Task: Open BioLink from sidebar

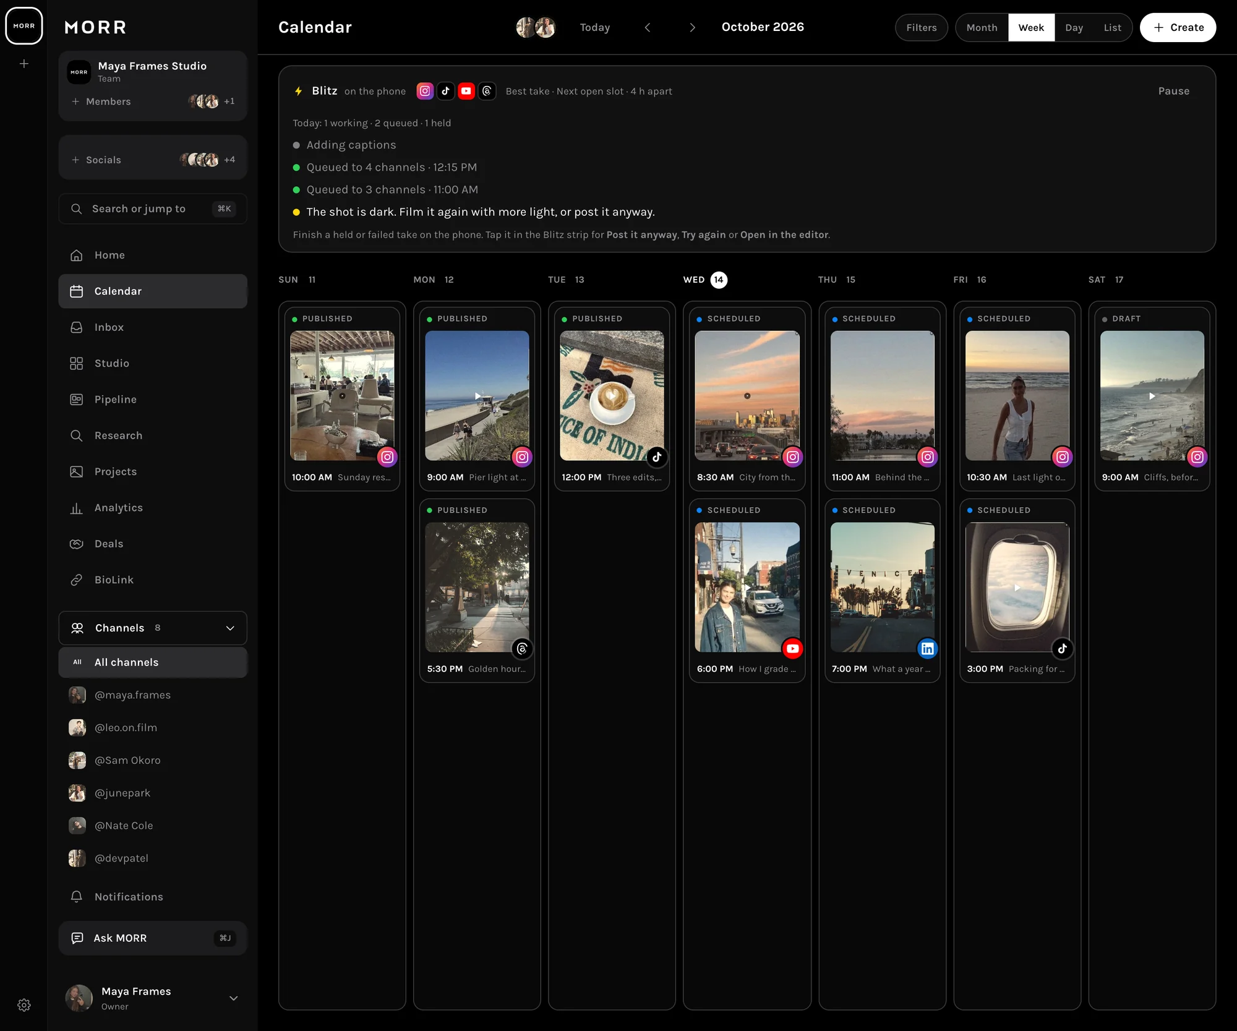Action: coord(153,580)
